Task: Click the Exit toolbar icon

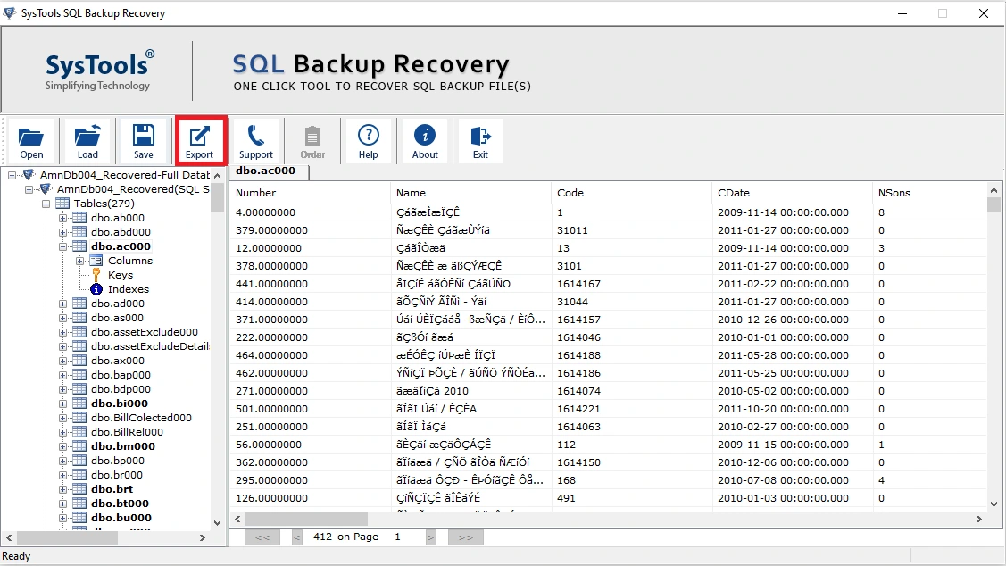Action: click(480, 136)
